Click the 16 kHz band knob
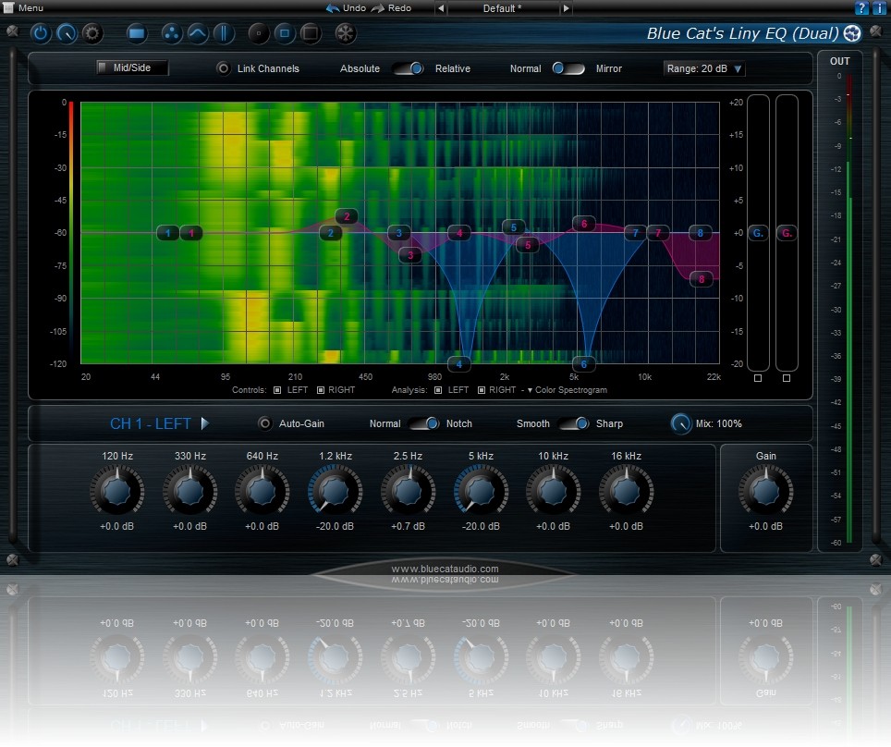This screenshot has height=747, width=891. coord(627,491)
